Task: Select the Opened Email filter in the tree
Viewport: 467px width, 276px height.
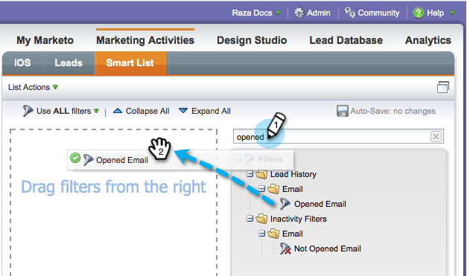Action: (320, 204)
